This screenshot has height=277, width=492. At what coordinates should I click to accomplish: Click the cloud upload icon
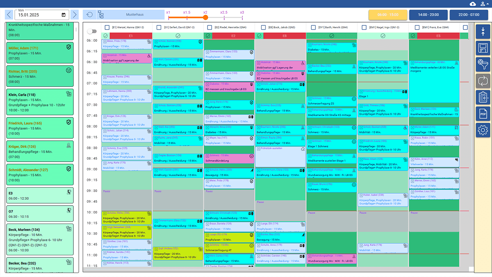click(x=473, y=4)
